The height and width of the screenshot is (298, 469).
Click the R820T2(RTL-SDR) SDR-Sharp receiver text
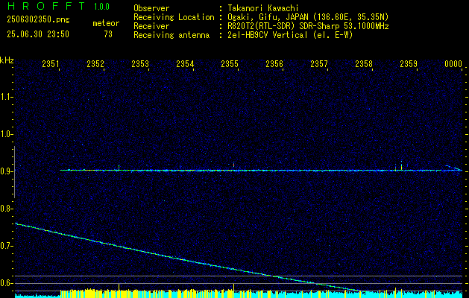tap(308, 26)
